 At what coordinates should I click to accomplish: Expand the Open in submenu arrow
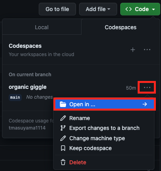pyautogui.click(x=145, y=104)
